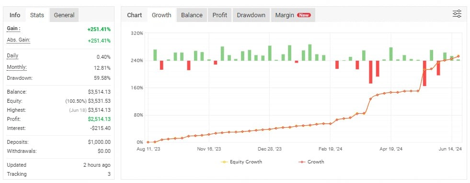Click the underlined Monthly label
Screen dimensions: 470x183
17,67
